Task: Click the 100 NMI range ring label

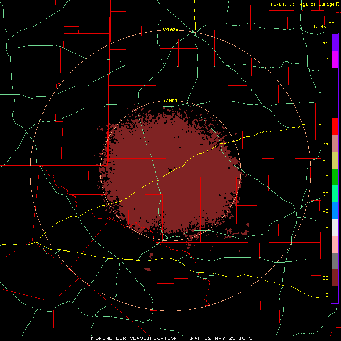Action: [x=170, y=30]
